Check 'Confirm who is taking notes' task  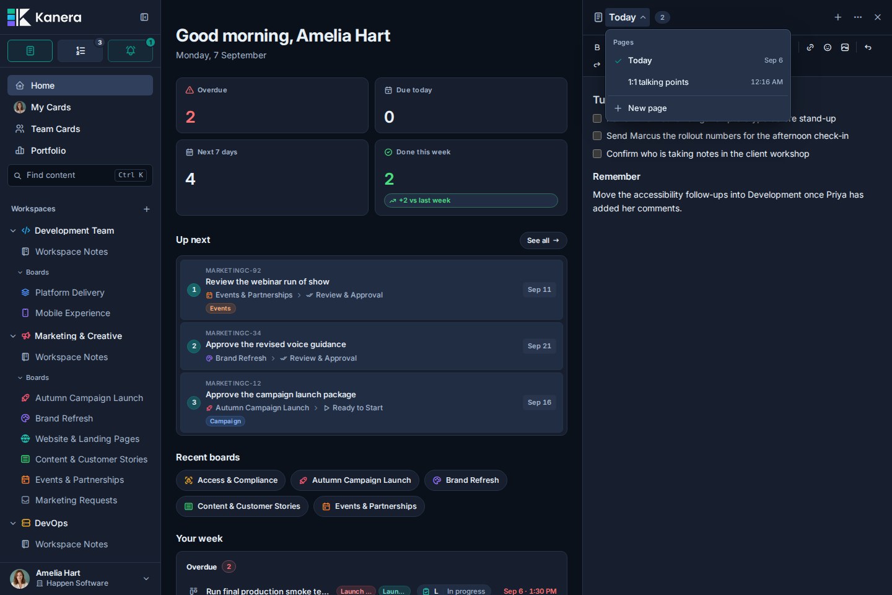597,154
